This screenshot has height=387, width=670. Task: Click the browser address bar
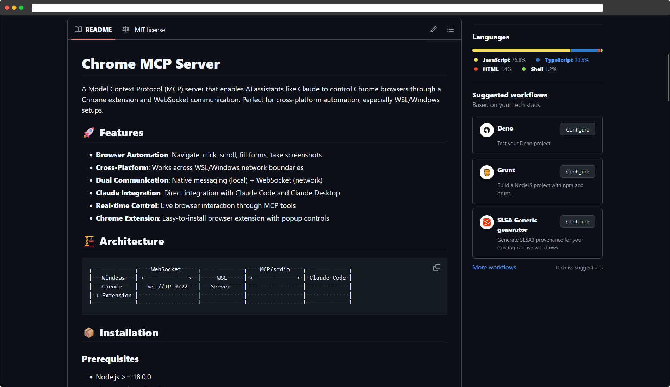[317, 8]
